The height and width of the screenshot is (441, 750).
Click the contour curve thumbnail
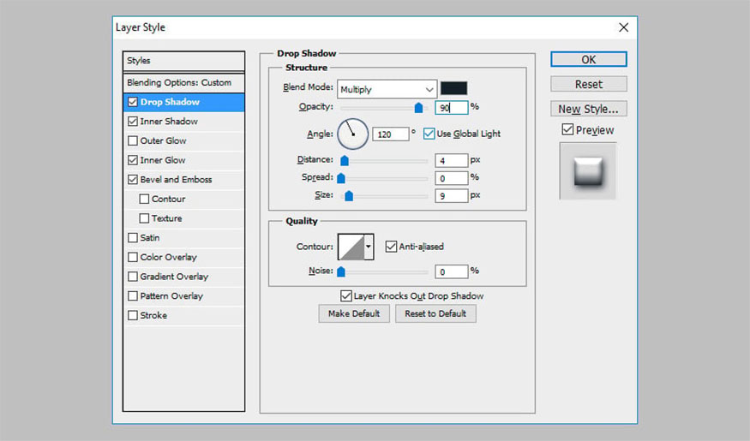click(351, 247)
